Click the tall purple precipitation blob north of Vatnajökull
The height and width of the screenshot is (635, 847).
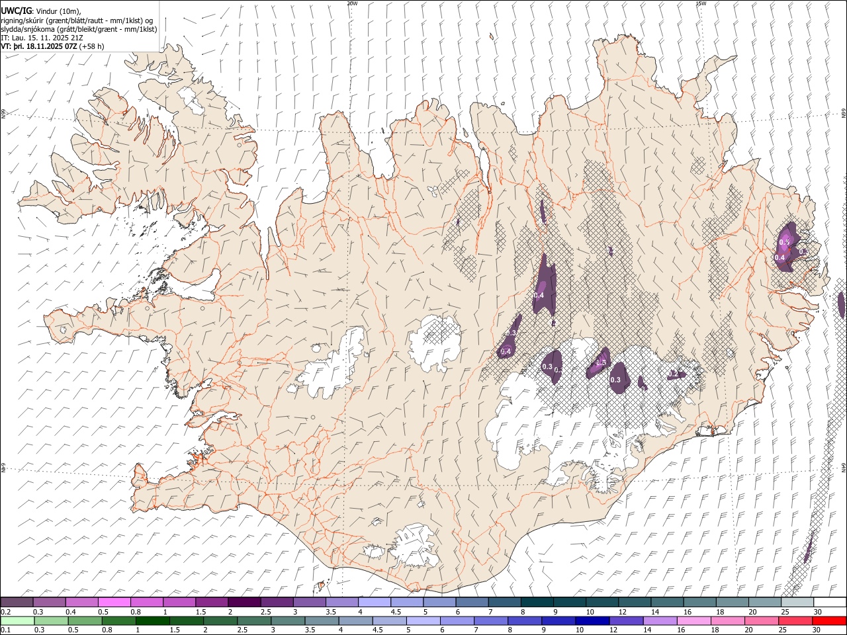tap(545, 284)
